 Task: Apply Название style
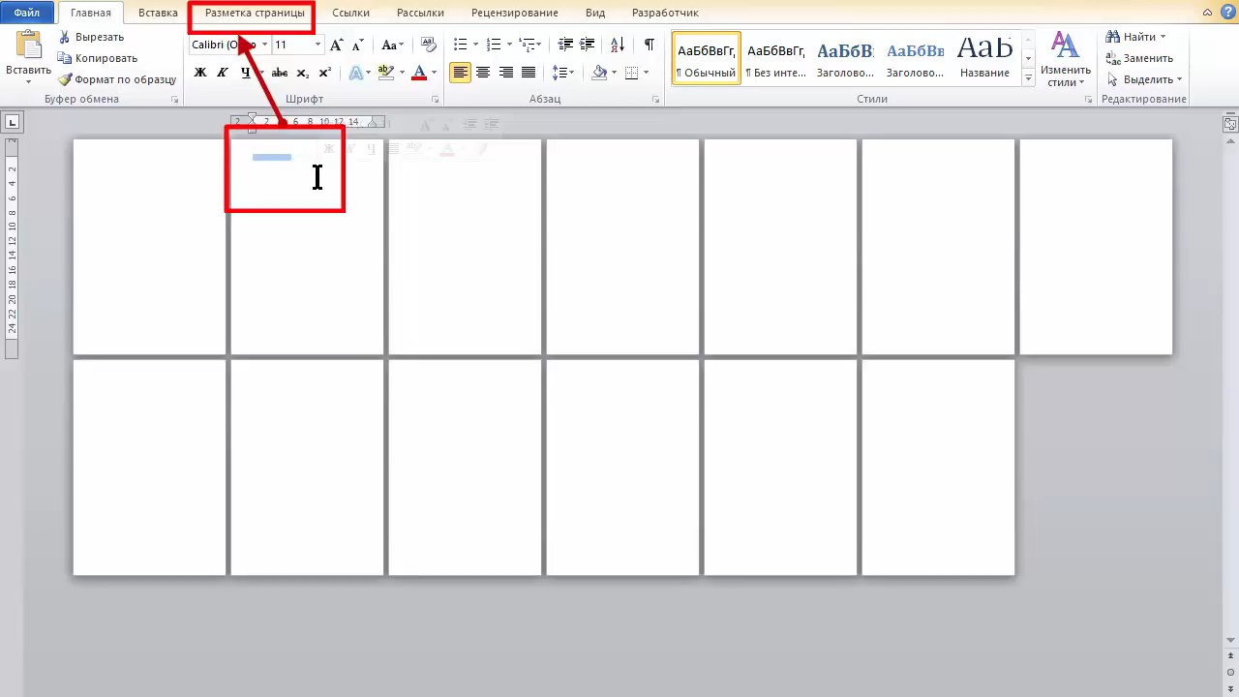[985, 58]
